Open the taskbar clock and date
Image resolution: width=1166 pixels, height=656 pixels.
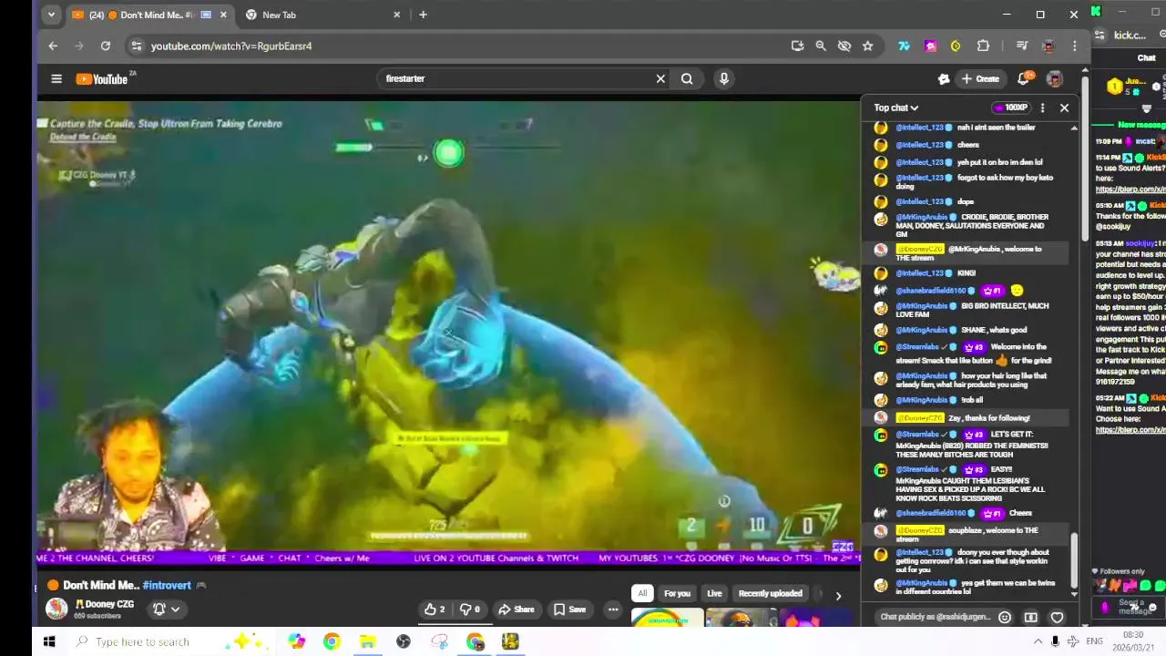1132,641
